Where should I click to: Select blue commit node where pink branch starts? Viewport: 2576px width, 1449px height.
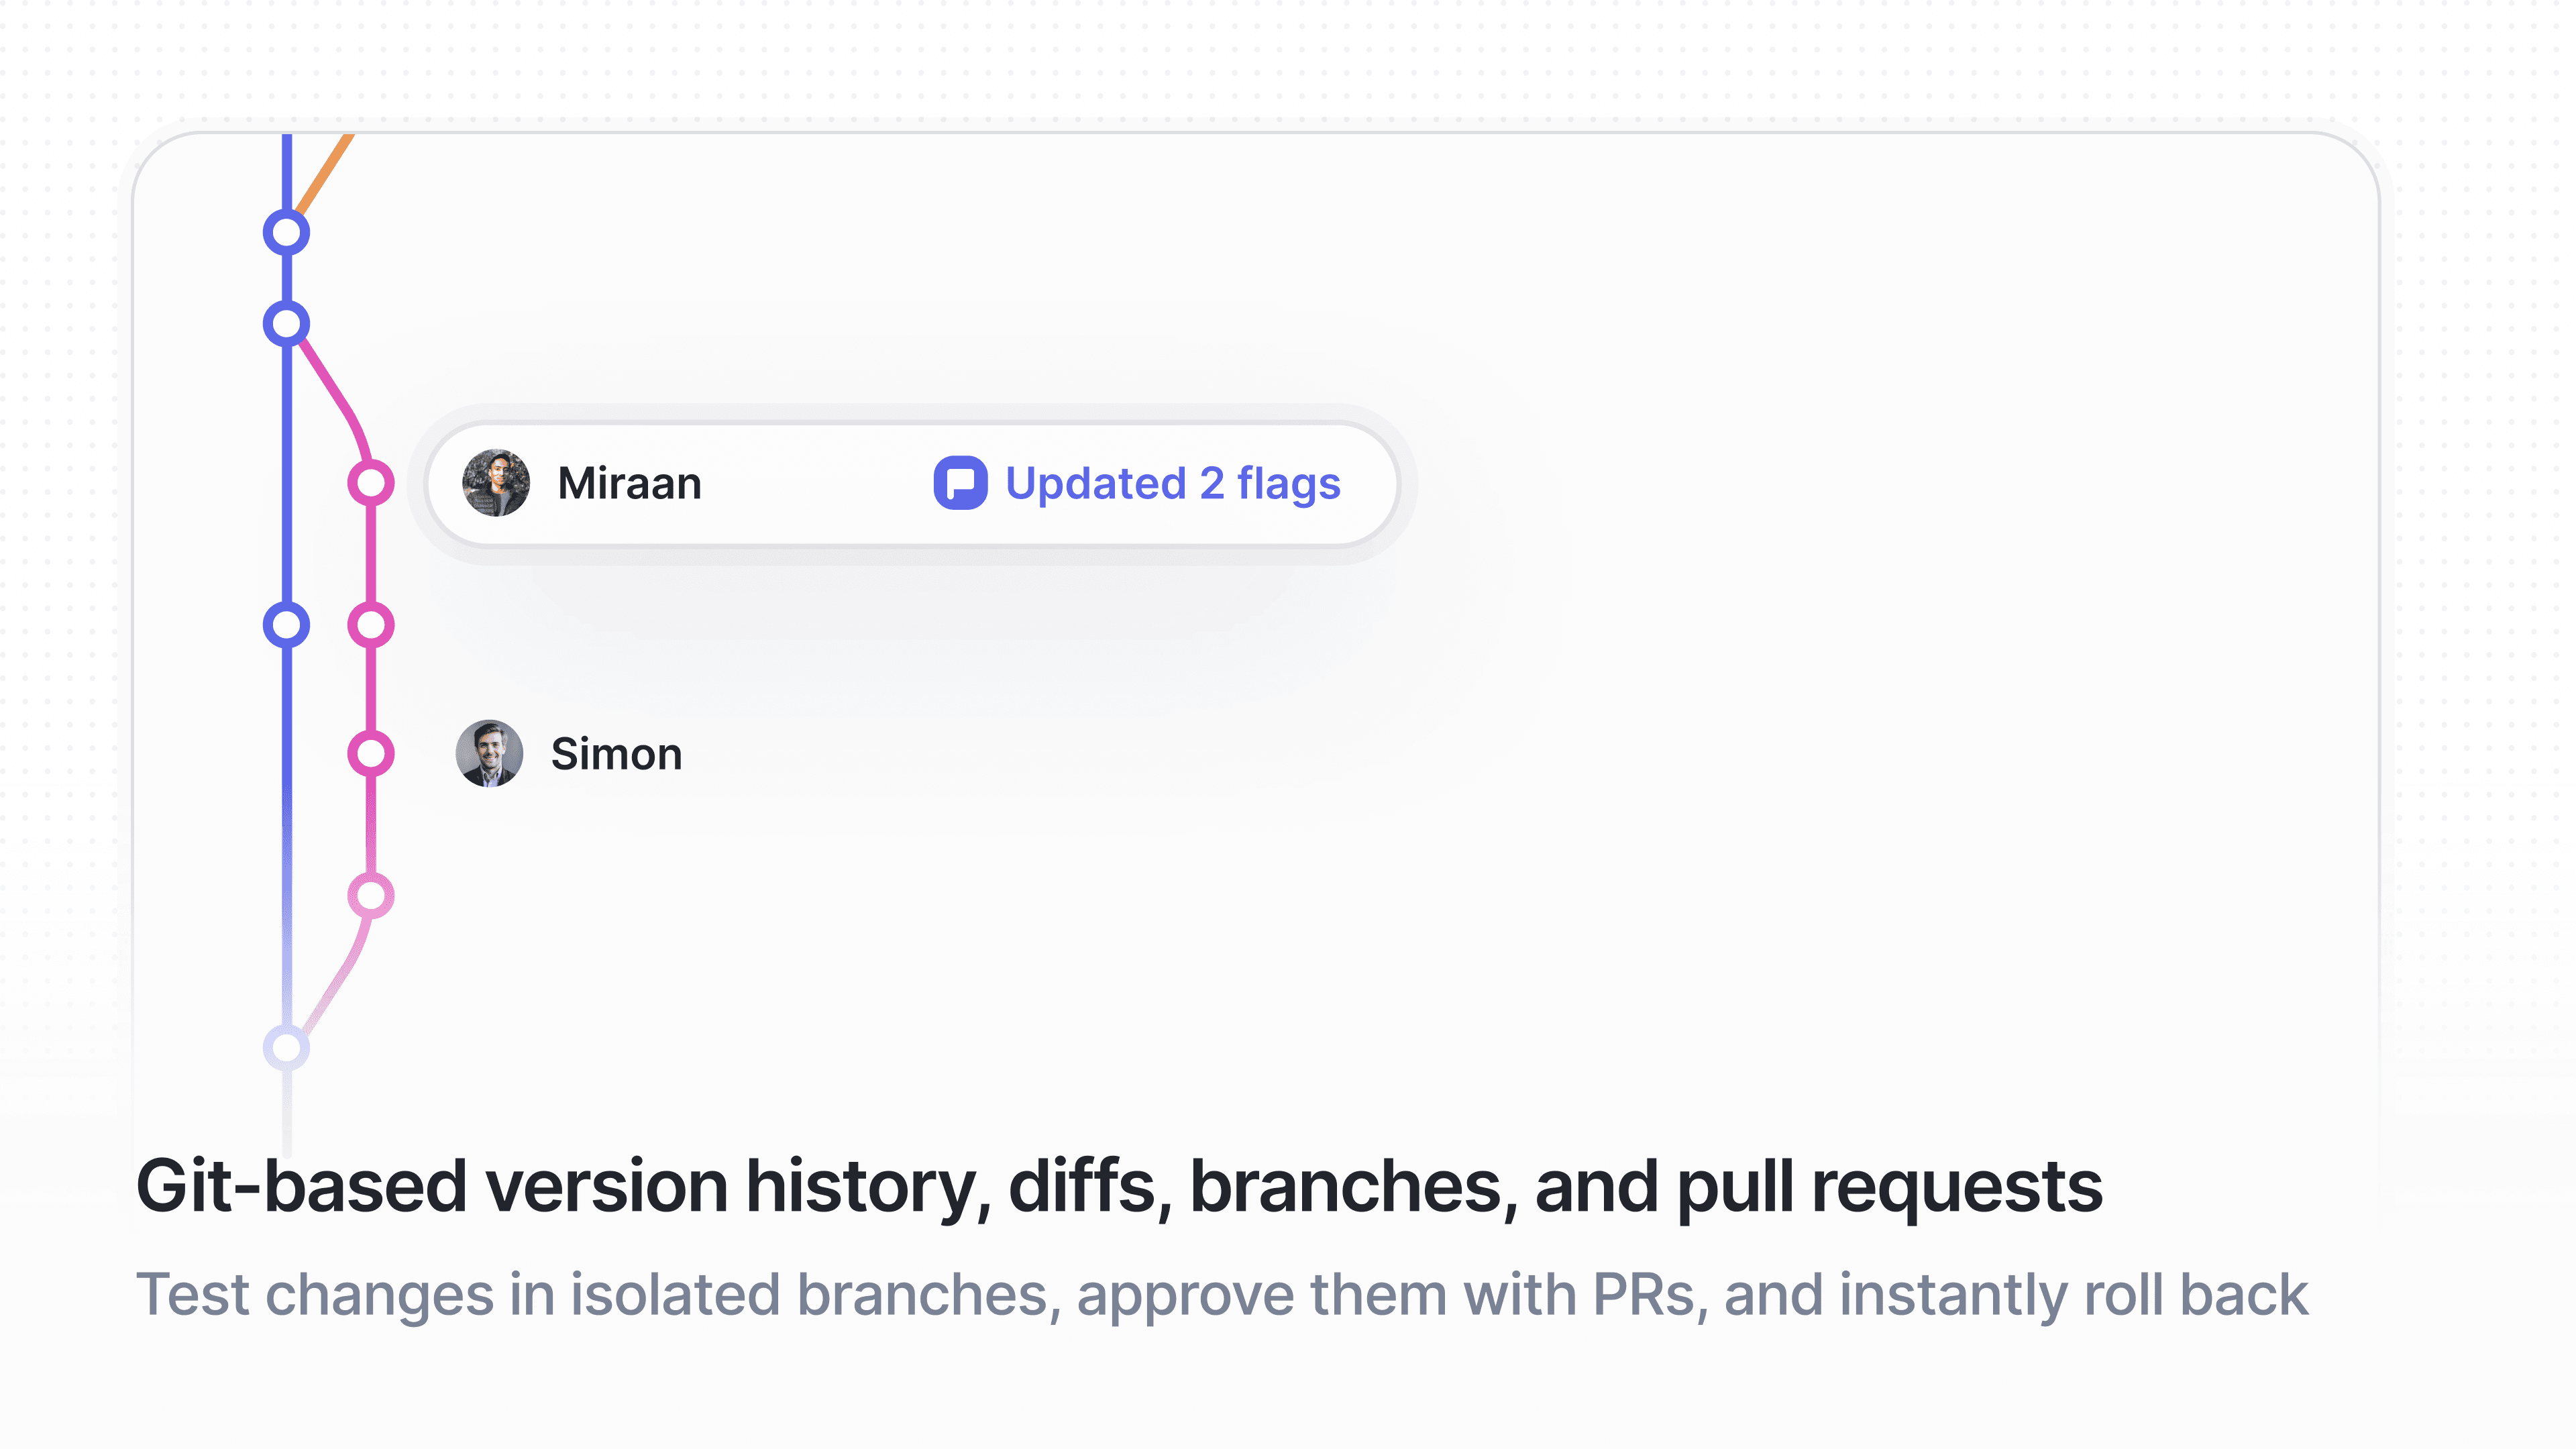click(x=287, y=324)
